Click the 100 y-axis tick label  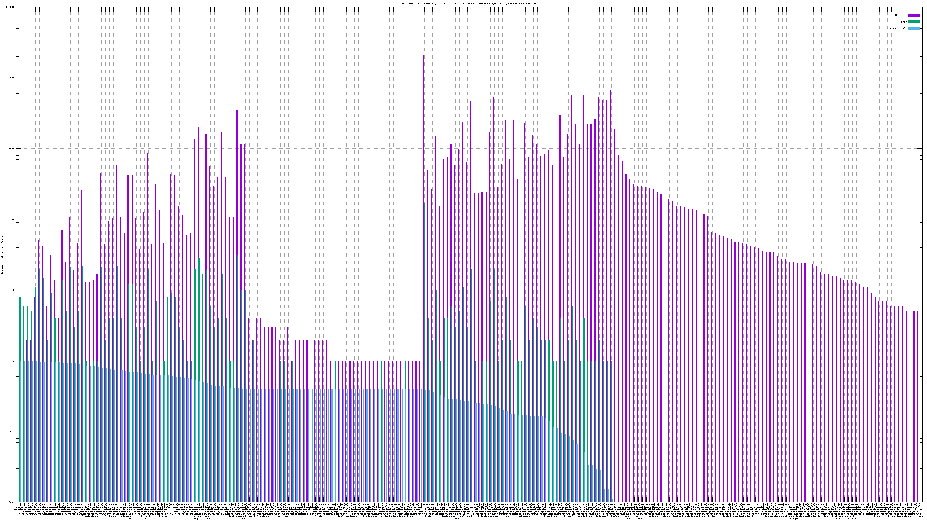point(12,219)
